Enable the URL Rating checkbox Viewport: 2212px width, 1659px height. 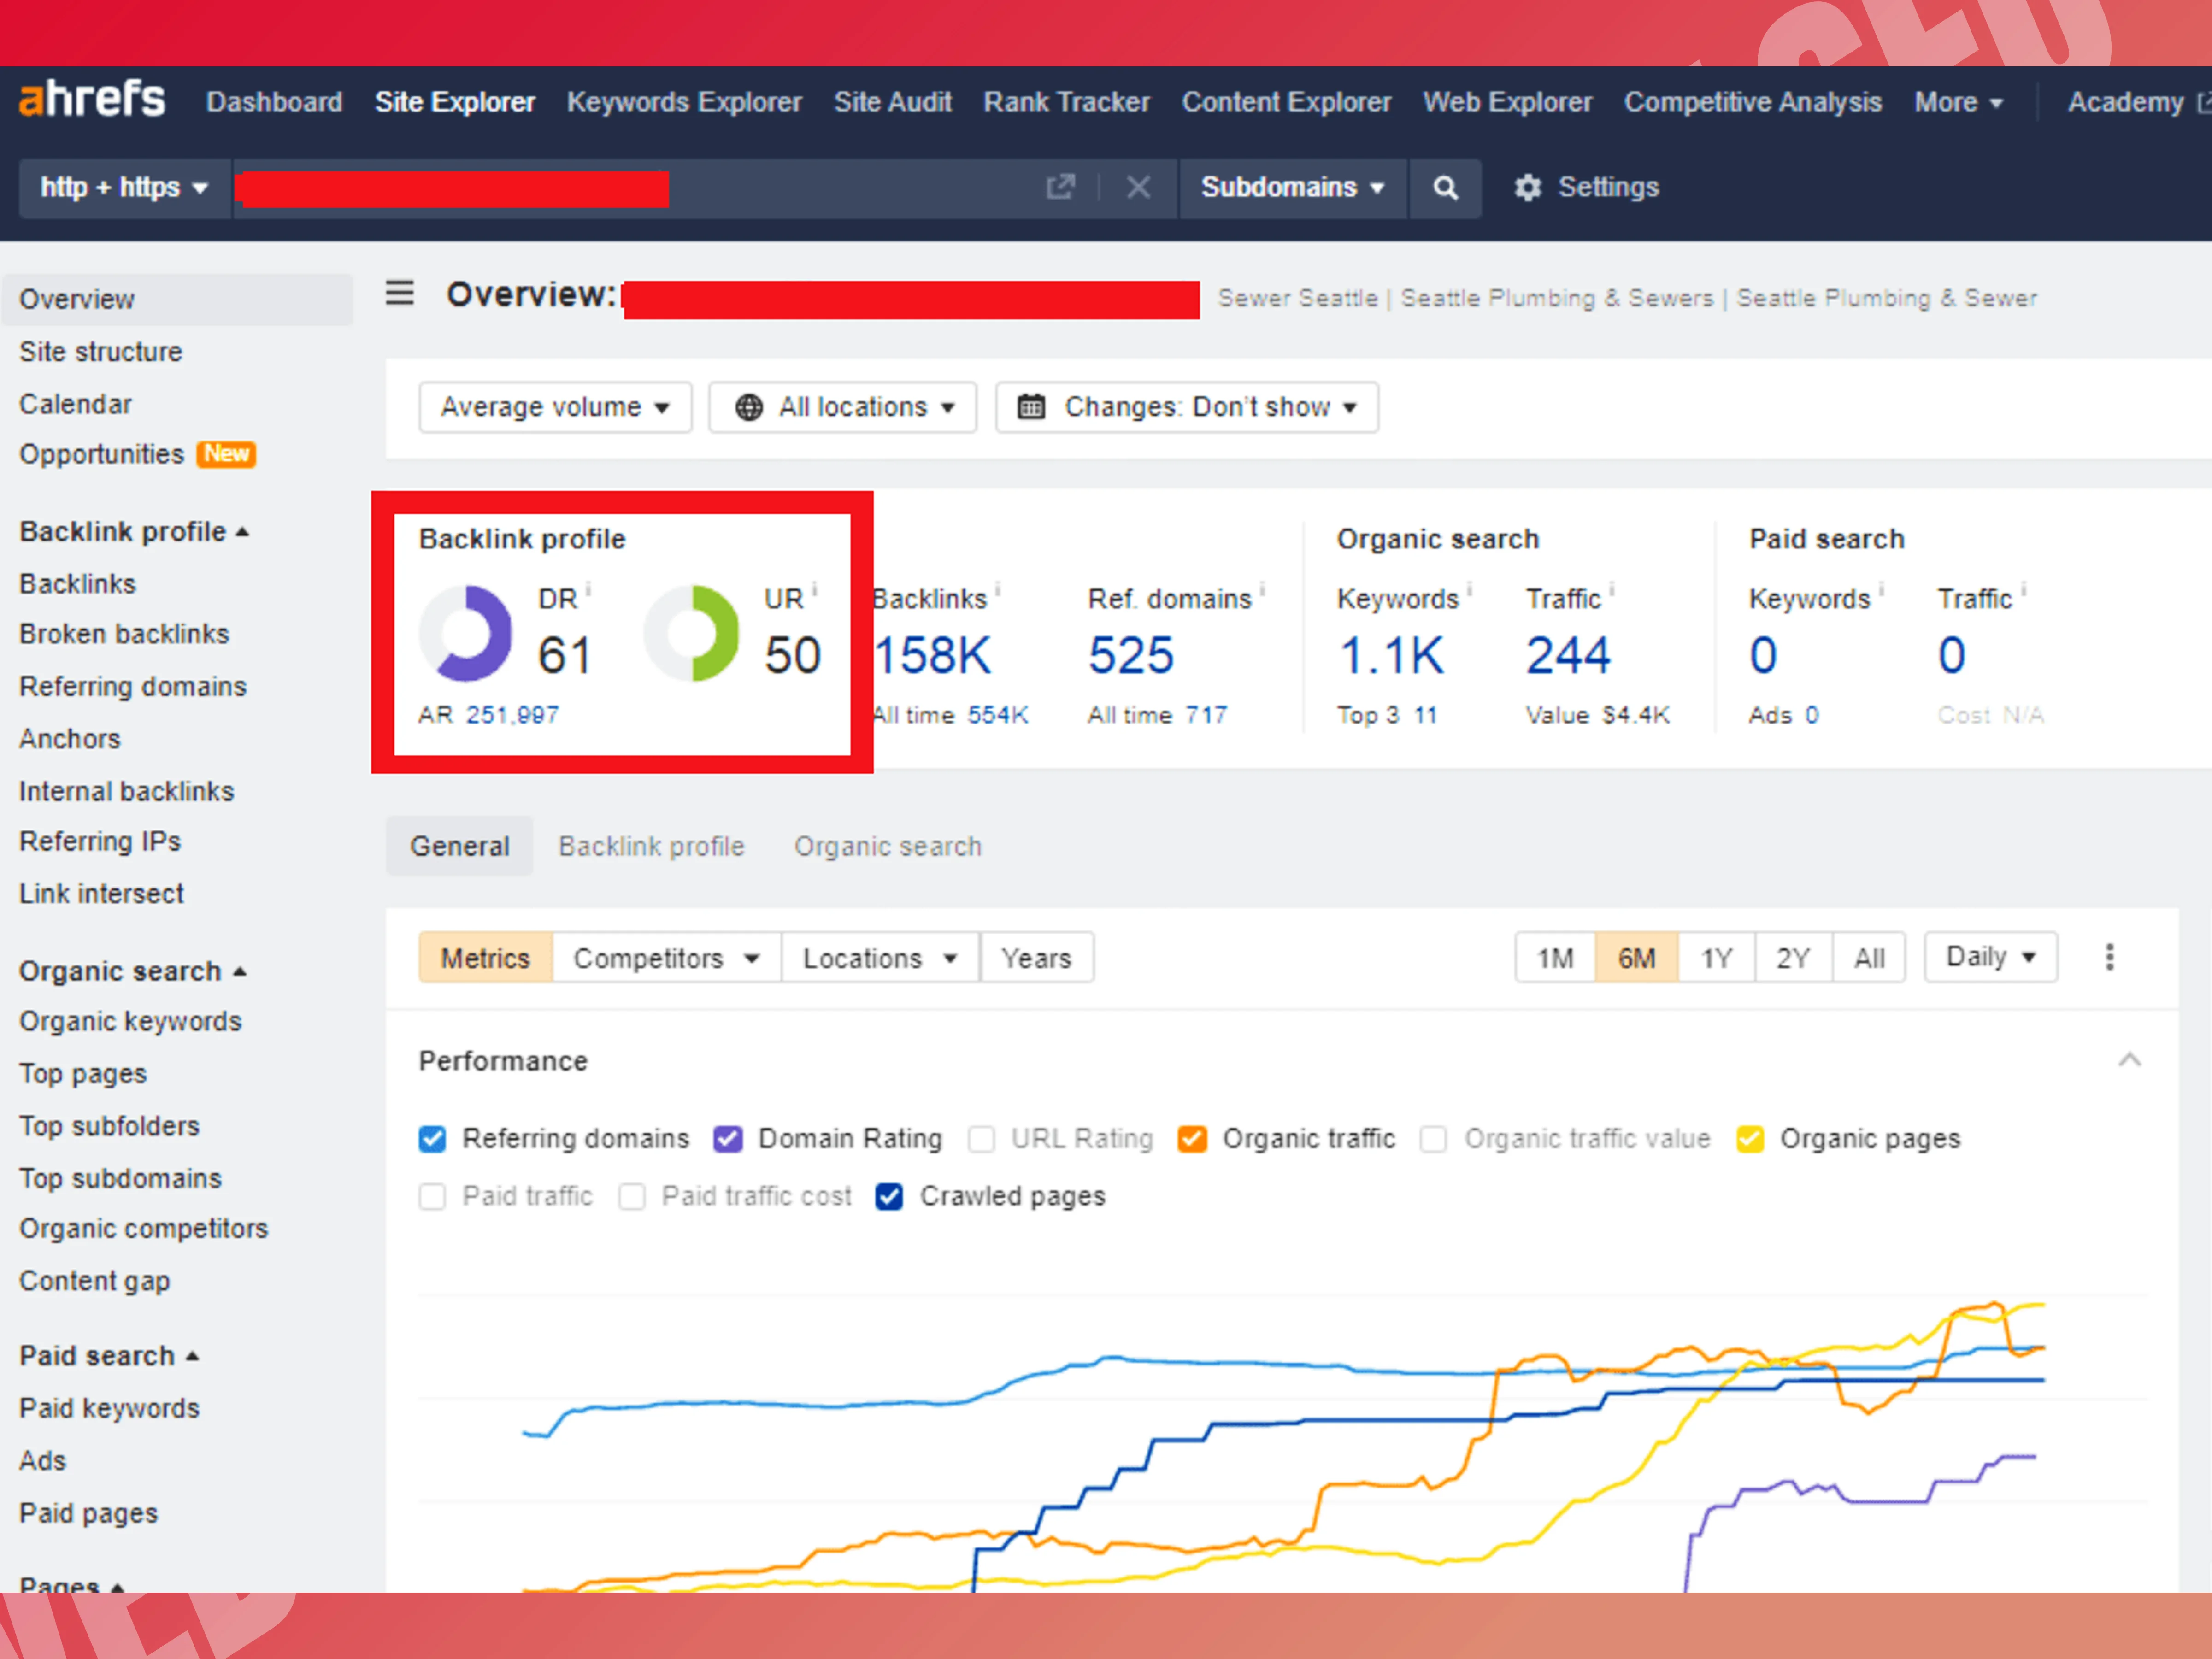point(982,1139)
